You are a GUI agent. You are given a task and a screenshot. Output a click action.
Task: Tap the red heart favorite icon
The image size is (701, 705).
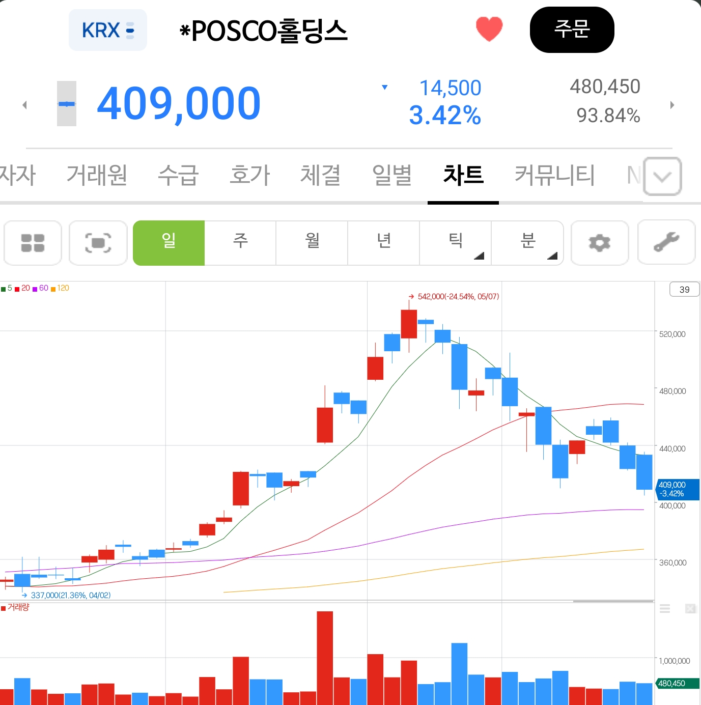(x=489, y=29)
